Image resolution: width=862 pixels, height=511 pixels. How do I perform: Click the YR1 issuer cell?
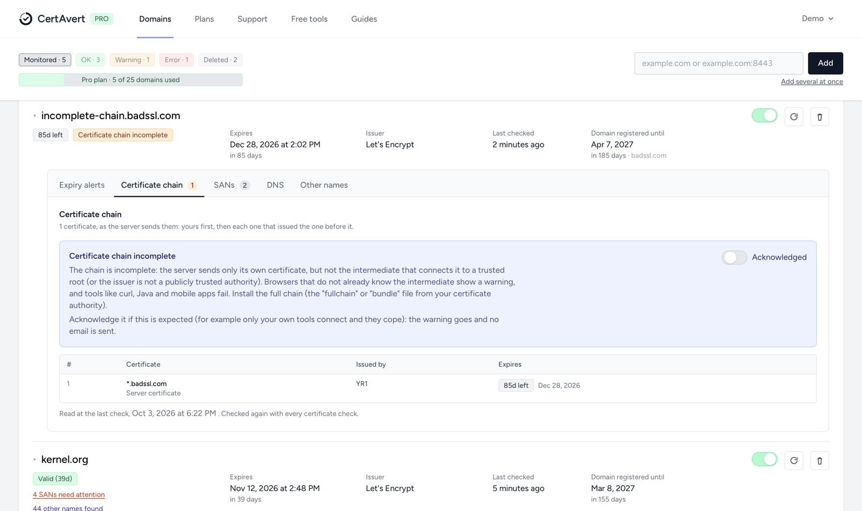pyautogui.click(x=362, y=384)
